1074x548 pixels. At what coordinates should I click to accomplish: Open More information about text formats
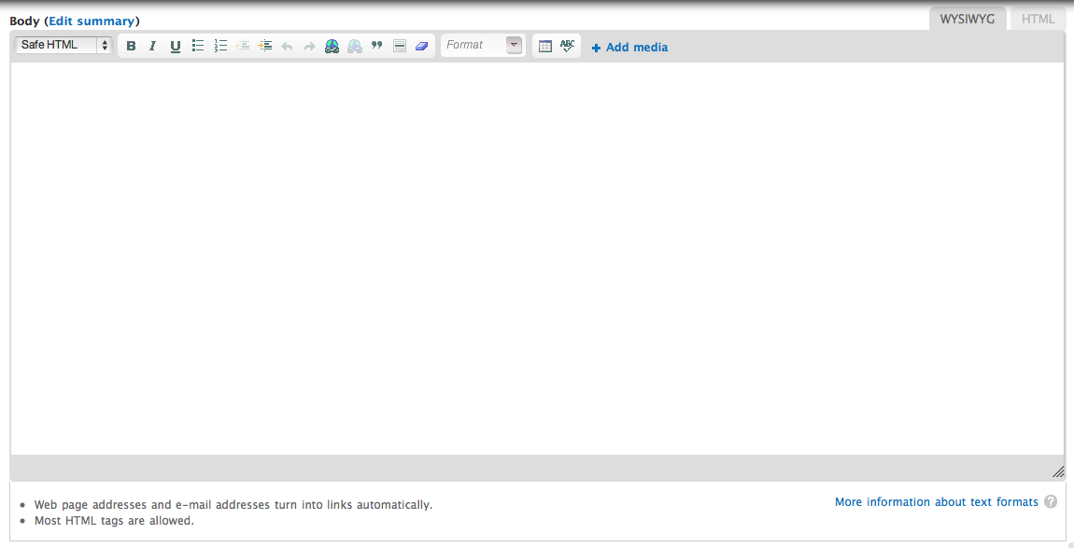click(936, 502)
